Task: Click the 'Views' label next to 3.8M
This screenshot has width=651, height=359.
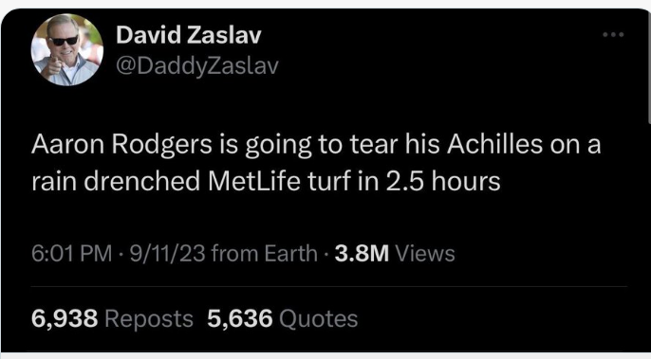Action: tap(425, 253)
